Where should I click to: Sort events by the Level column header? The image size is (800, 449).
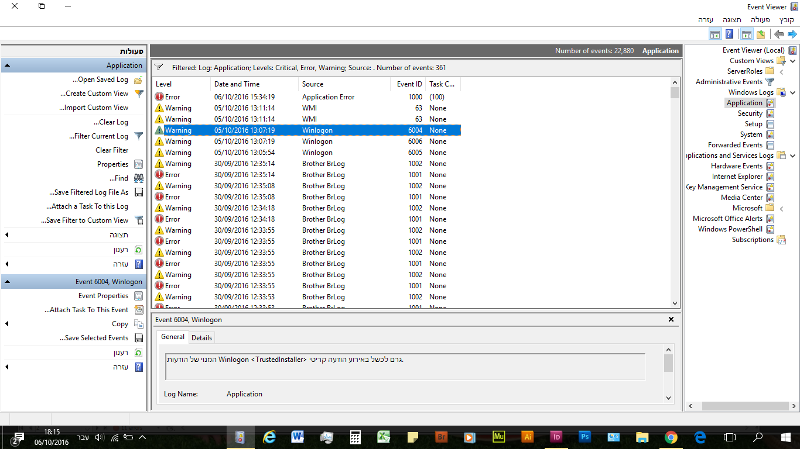coord(181,84)
